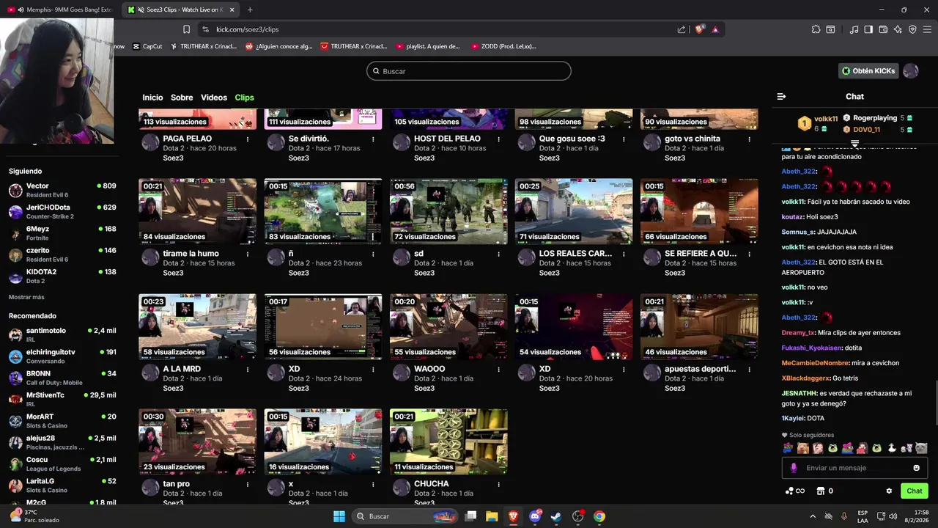The height and width of the screenshot is (528, 938).
Task: Play the 'apuestas deporti...' clip thumbnail
Action: tap(699, 326)
